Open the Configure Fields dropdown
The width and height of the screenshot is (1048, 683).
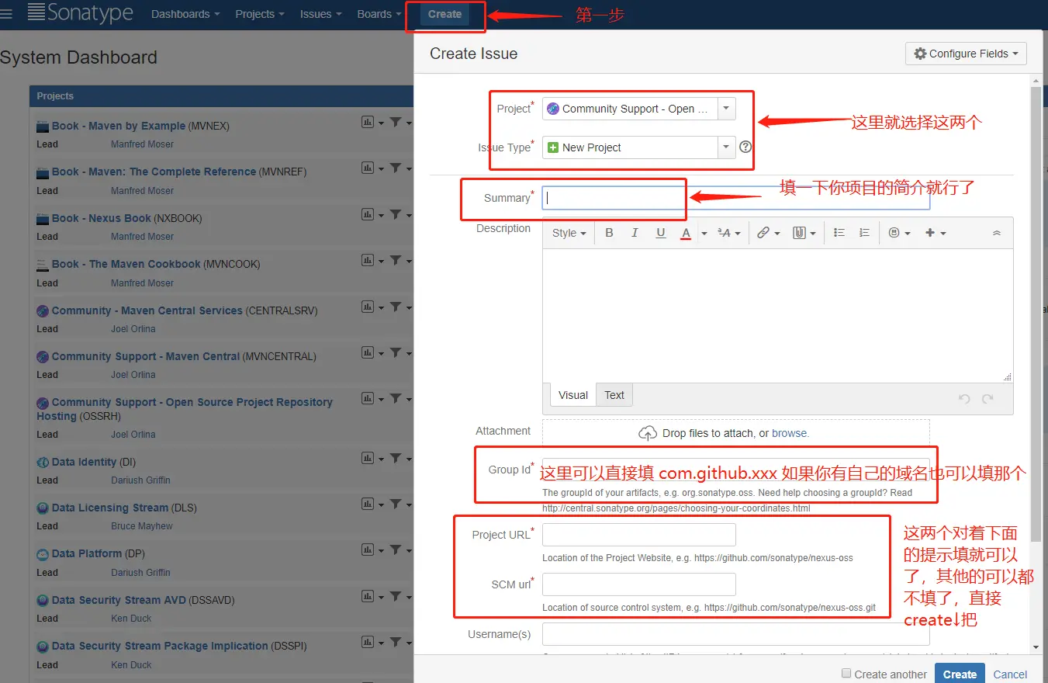pos(966,54)
